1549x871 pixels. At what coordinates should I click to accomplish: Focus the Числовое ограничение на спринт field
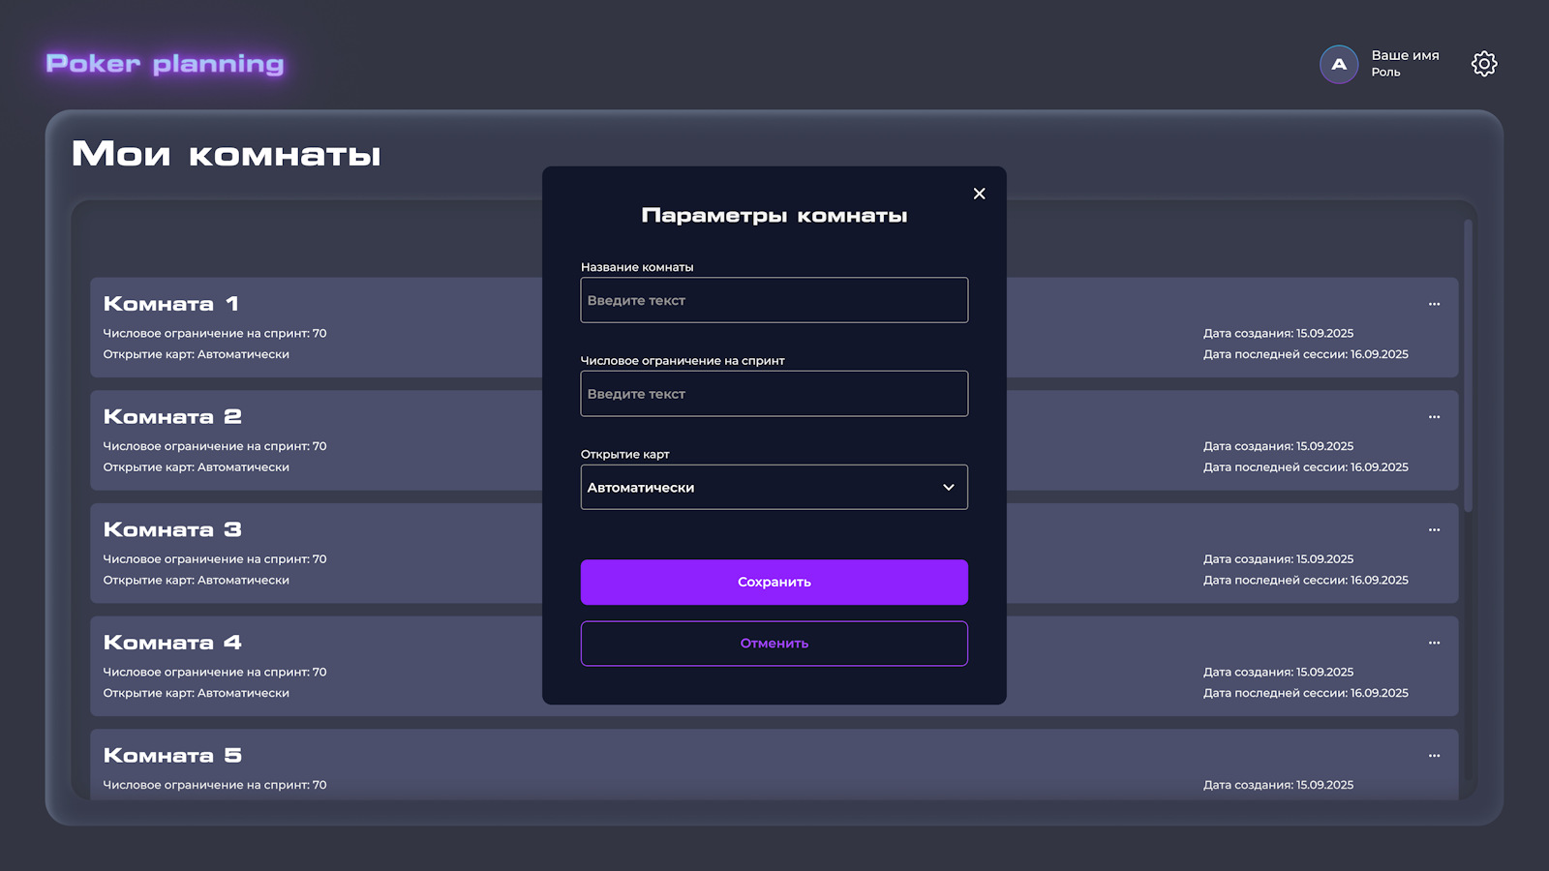click(774, 394)
